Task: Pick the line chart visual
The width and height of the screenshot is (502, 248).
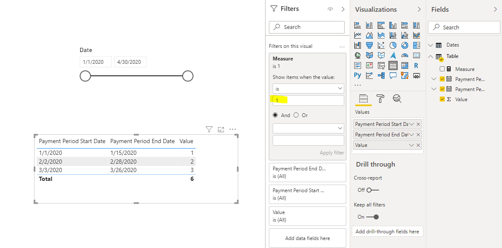Action: [358, 35]
